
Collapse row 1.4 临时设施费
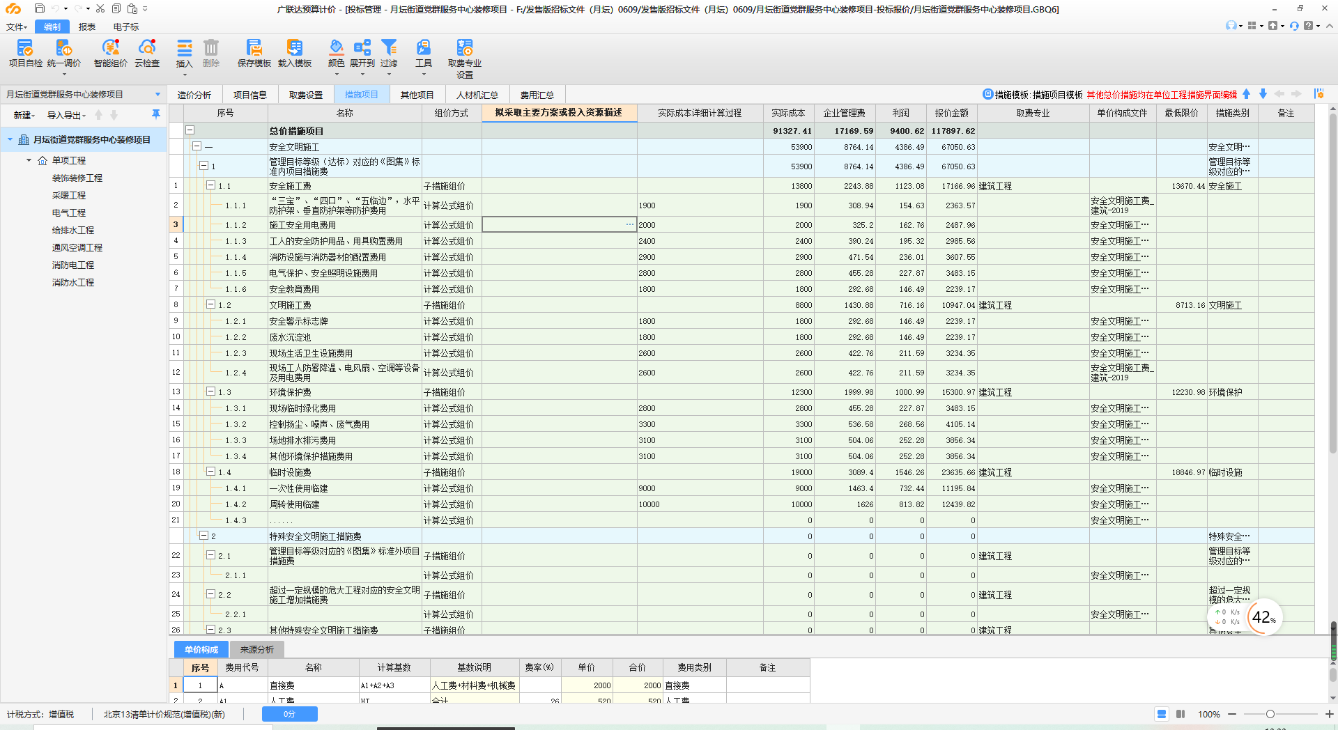click(x=210, y=472)
